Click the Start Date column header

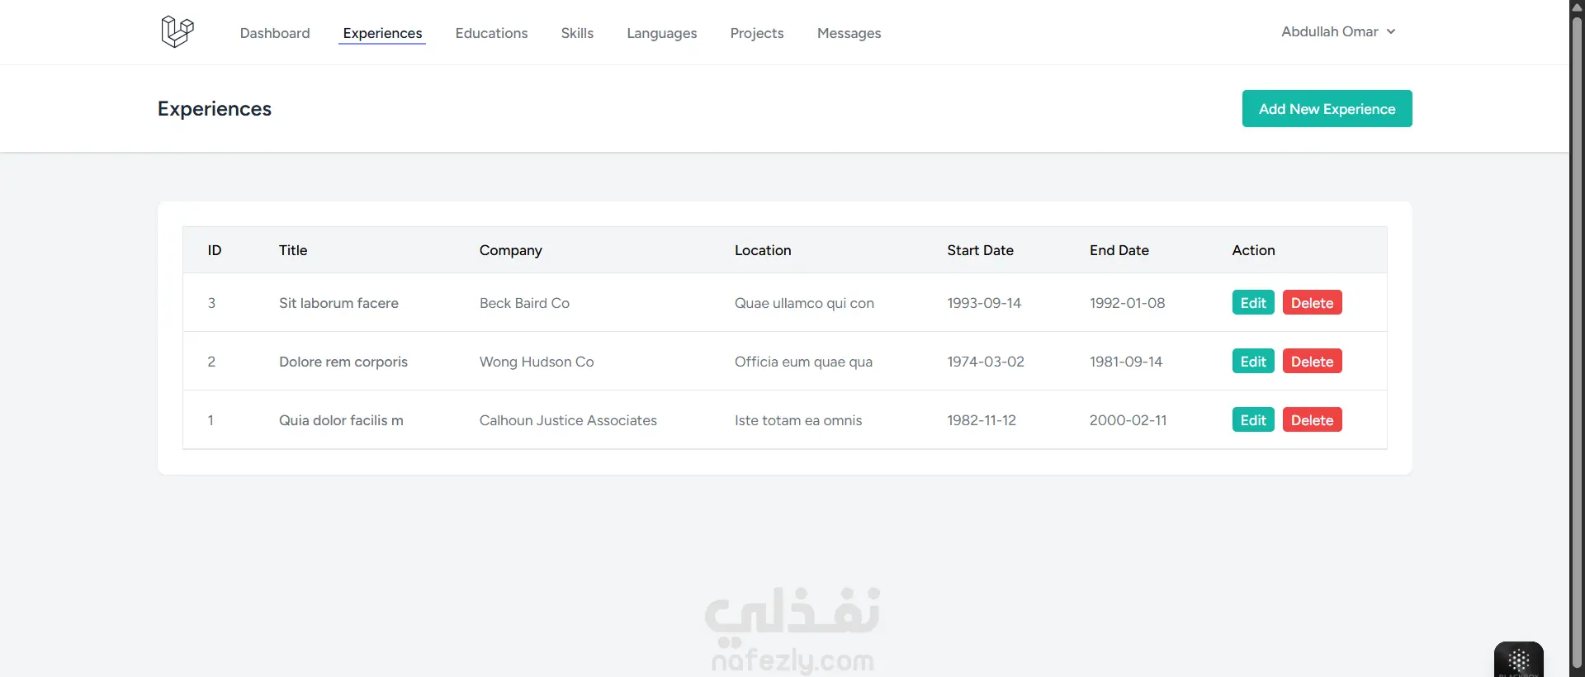click(980, 250)
